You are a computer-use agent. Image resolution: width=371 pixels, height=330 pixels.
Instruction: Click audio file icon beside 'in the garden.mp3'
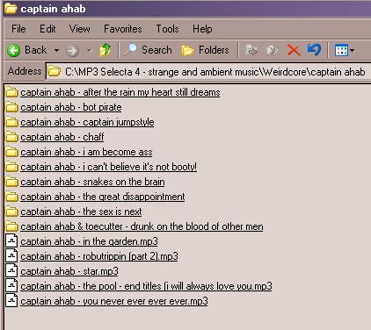click(11, 241)
